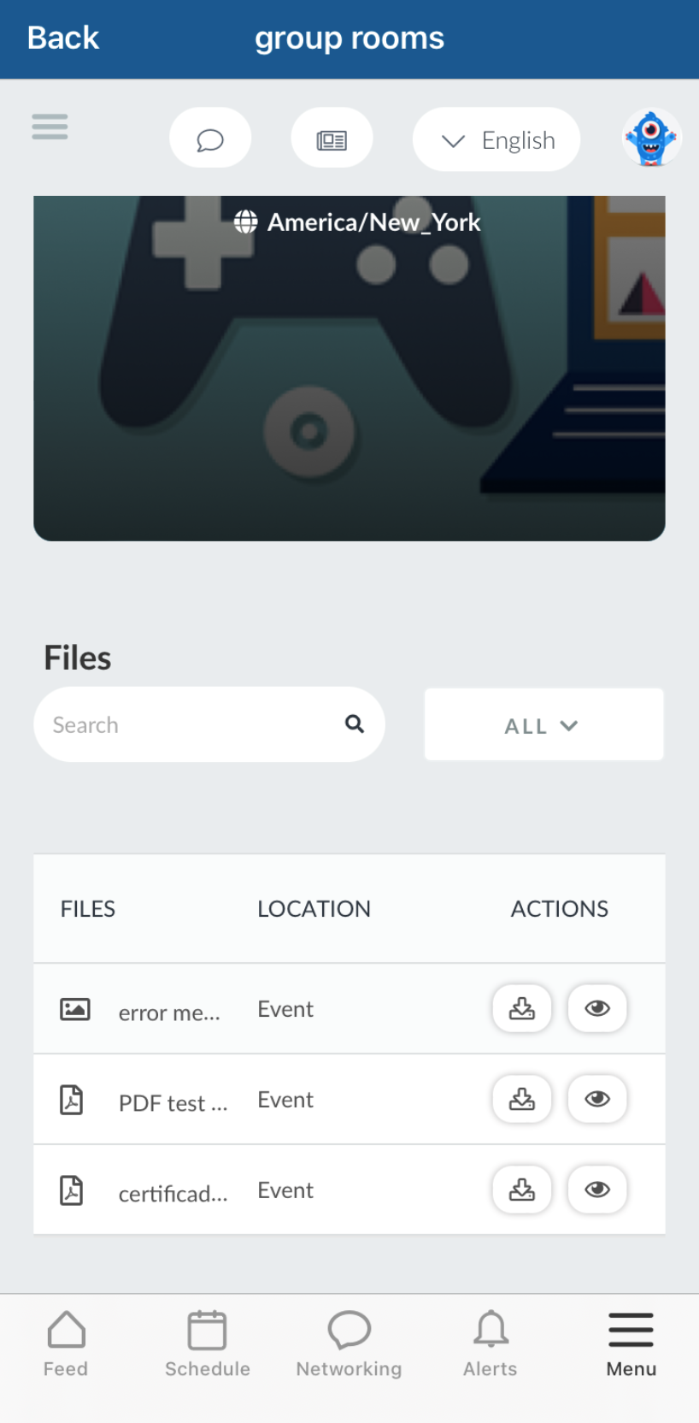
Task: Click the FILES column header
Action: [x=88, y=909]
